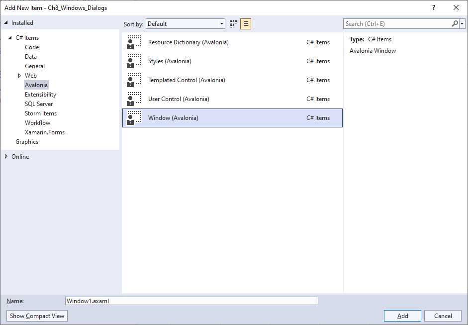Choose Resource Dictionary (Avalonia) template

point(188,42)
